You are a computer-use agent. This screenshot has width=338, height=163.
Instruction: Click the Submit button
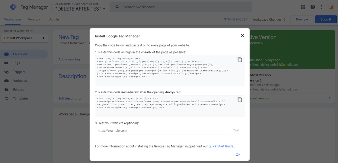326,19
